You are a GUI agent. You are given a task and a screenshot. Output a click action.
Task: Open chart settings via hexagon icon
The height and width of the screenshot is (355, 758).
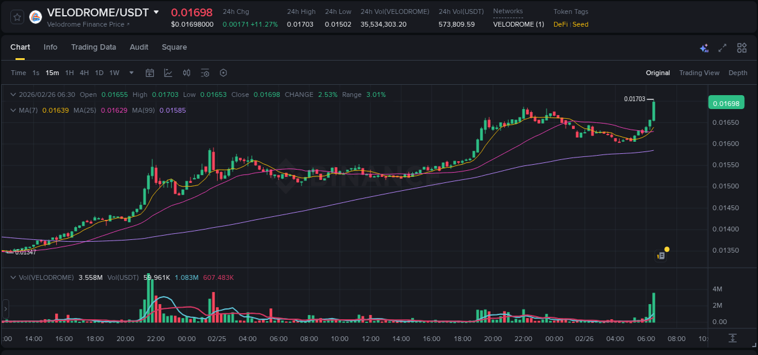pyautogui.click(x=223, y=73)
